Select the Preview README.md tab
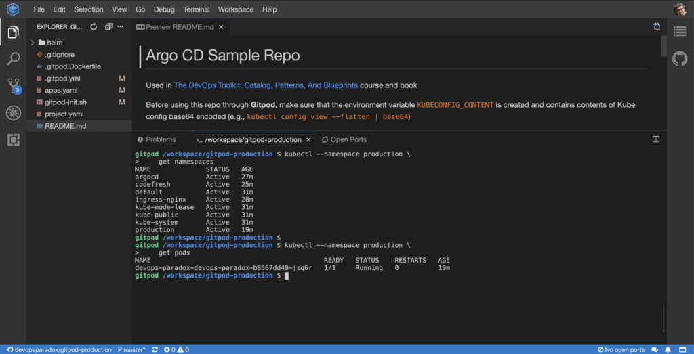Viewport: 694px width, 354px height. tap(180, 27)
